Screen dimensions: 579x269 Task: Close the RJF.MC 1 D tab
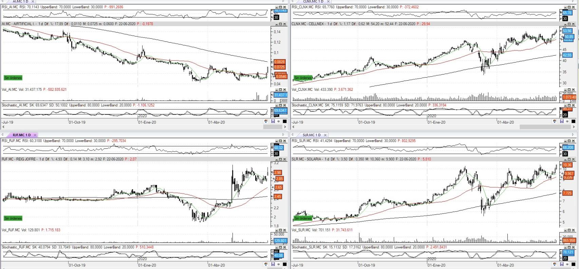click(35, 135)
